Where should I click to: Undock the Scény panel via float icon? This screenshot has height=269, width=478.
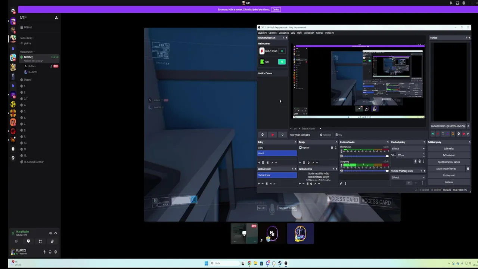(295, 142)
